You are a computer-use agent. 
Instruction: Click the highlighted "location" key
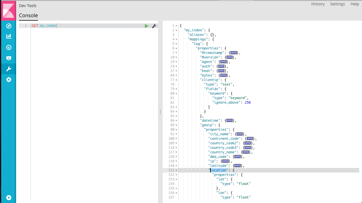coord(218,170)
